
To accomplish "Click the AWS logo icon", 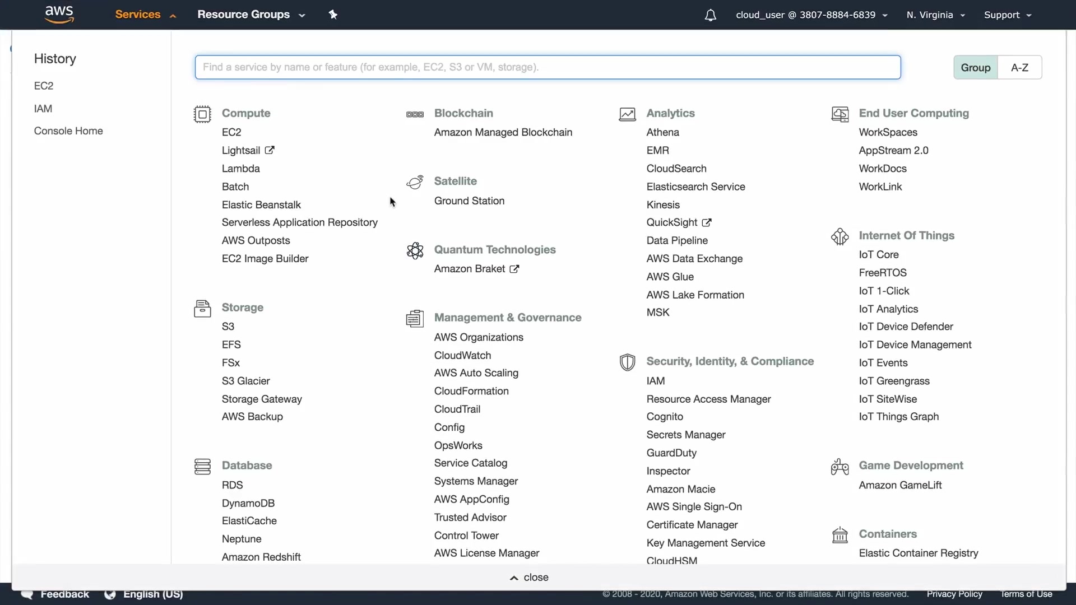I will click(59, 15).
